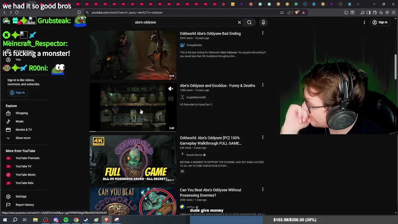Open Movies & TV in Explore
The image size is (398, 224).
[24, 129]
